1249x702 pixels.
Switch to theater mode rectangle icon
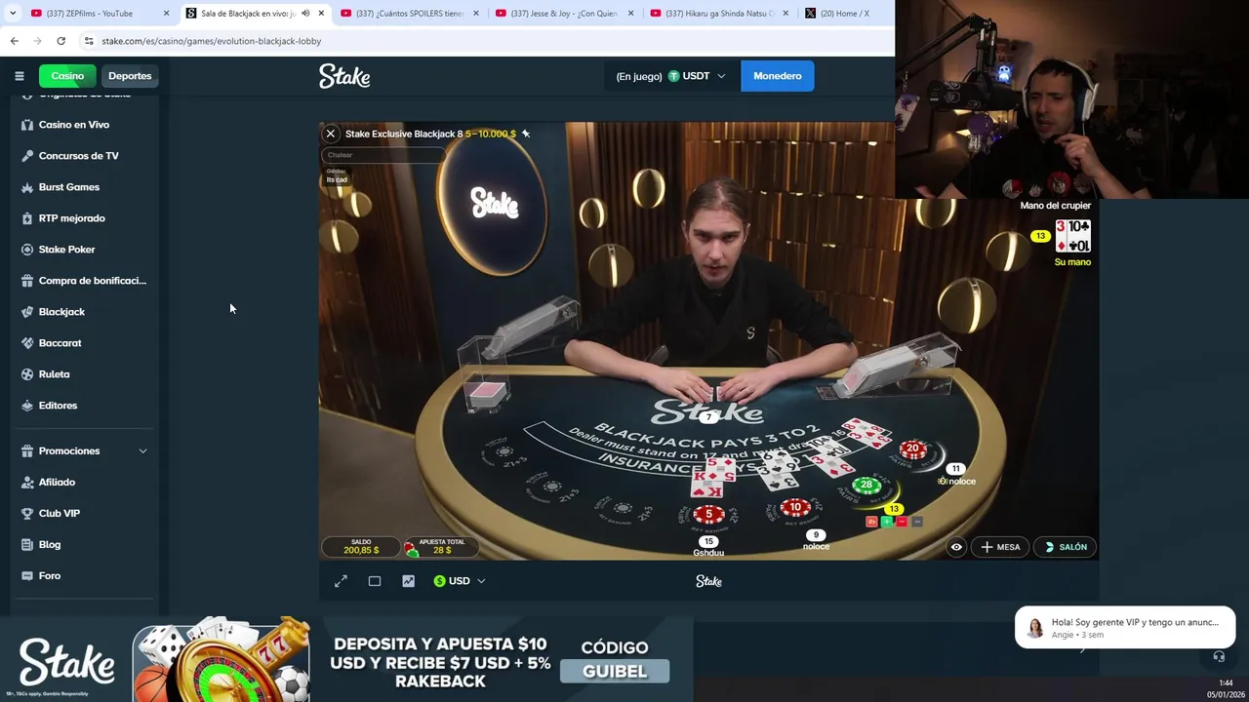pos(375,581)
